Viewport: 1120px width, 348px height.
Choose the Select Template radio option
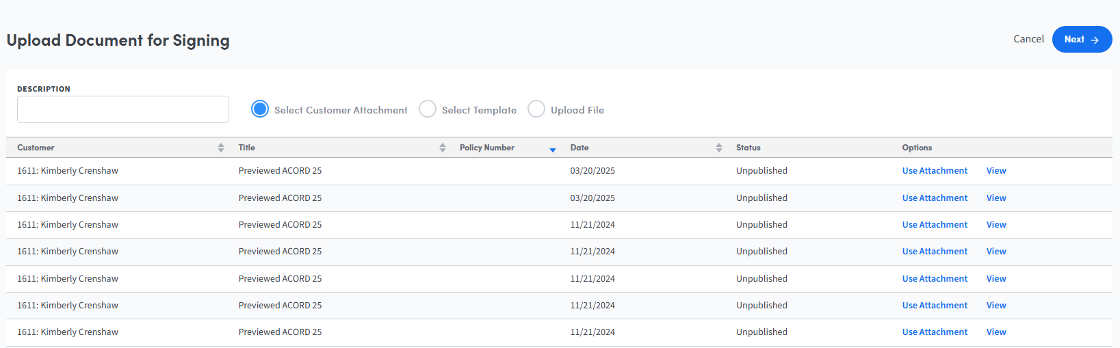point(428,109)
